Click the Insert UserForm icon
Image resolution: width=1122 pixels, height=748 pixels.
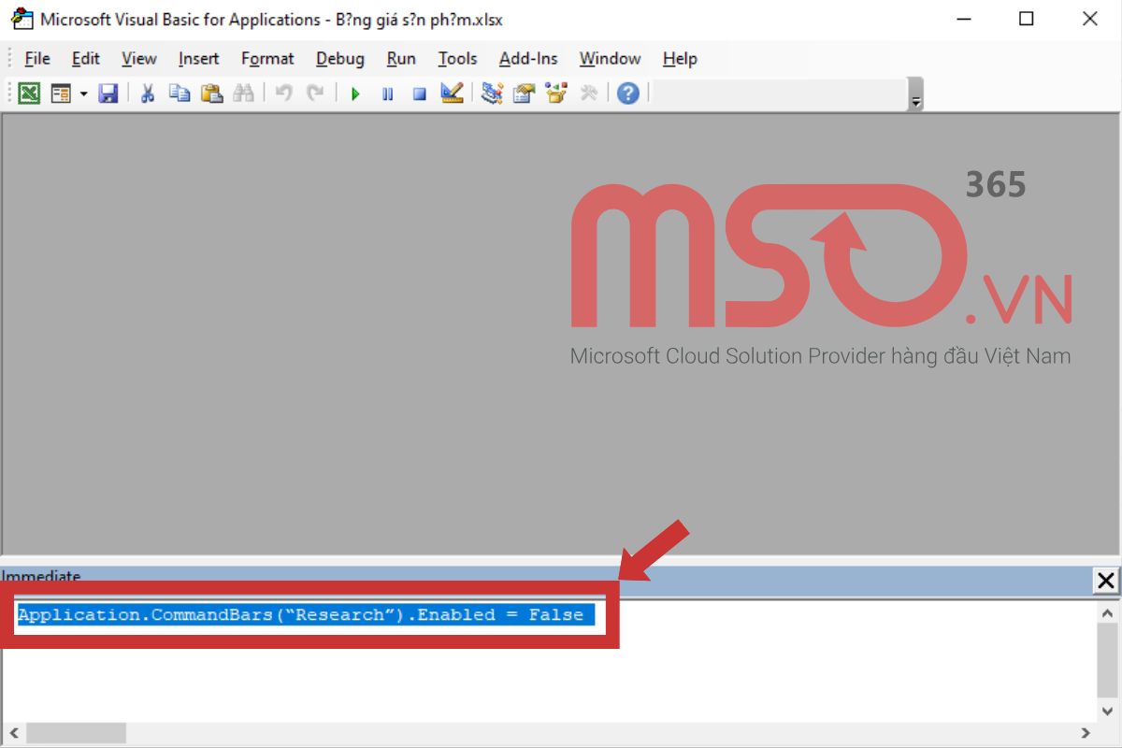(x=62, y=93)
